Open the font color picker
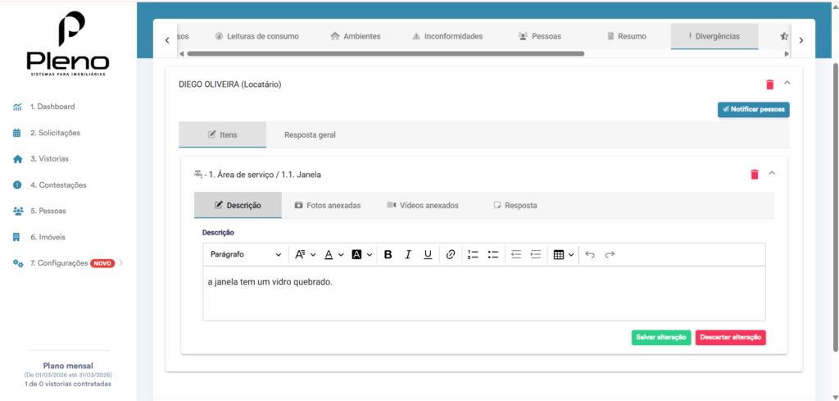839x401 pixels. (333, 254)
